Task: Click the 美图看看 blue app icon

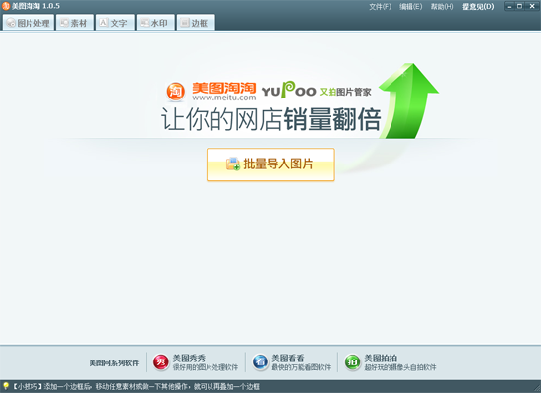Action: tap(260, 362)
